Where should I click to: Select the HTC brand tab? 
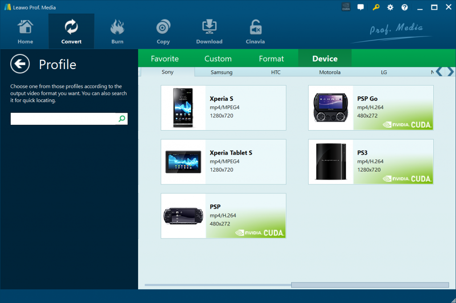point(276,72)
